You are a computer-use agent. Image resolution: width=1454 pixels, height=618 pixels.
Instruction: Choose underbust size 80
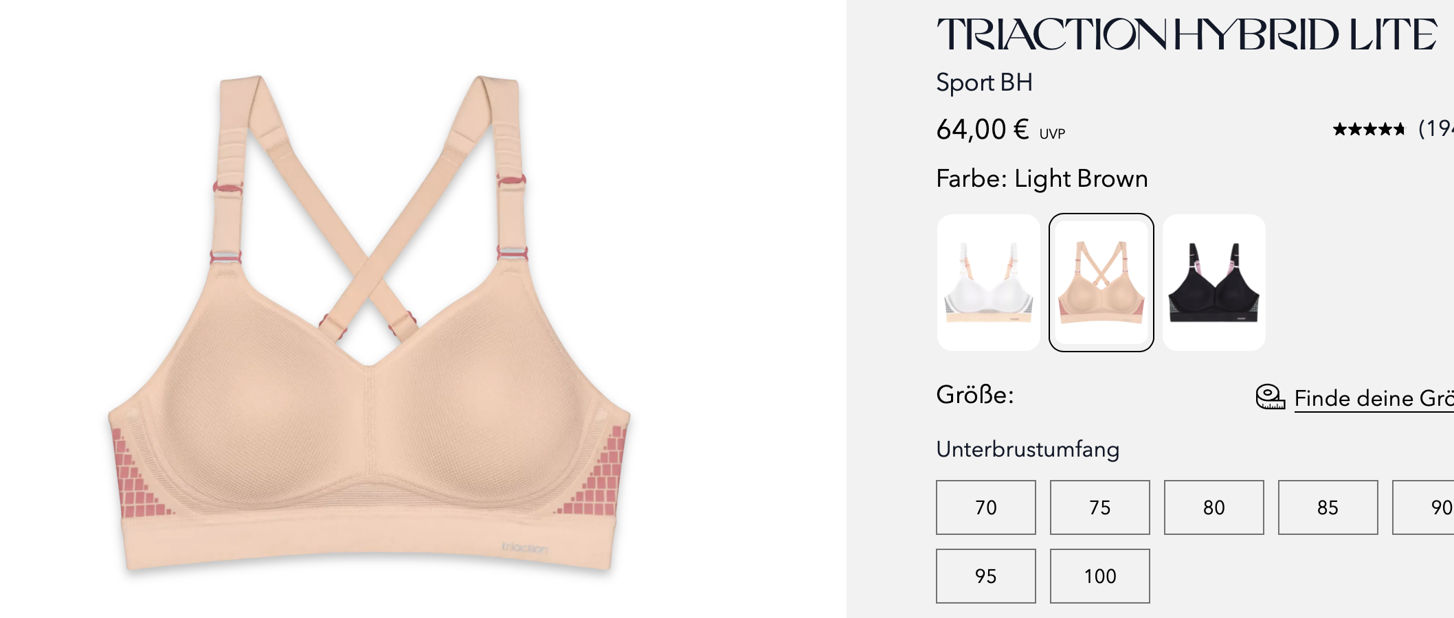click(1214, 507)
